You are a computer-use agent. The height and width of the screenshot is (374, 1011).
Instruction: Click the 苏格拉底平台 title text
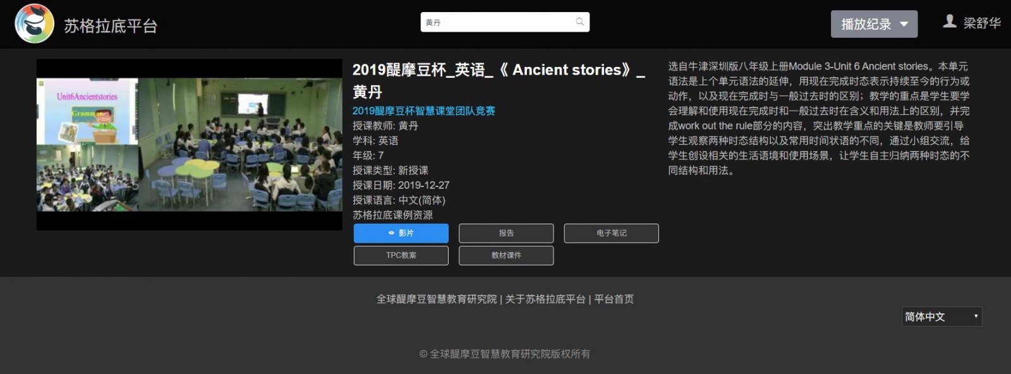pos(111,26)
